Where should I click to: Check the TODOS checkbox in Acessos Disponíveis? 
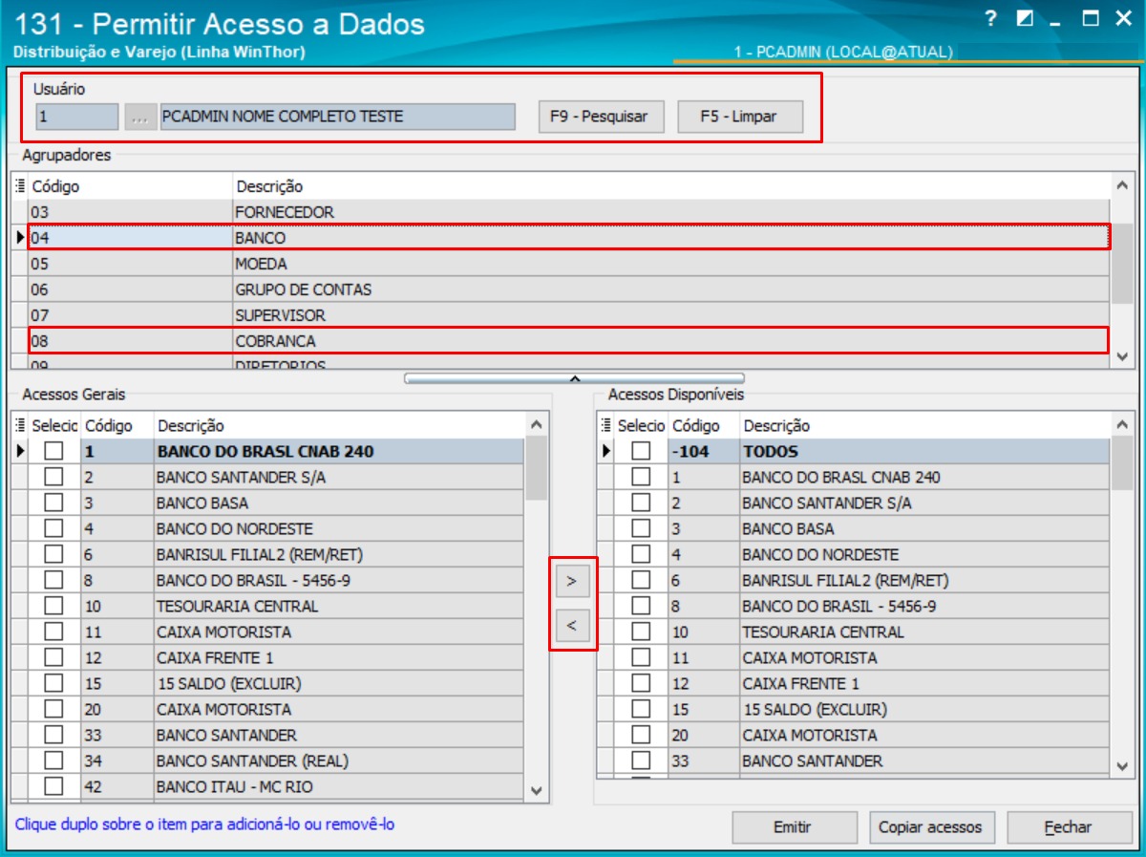point(641,451)
